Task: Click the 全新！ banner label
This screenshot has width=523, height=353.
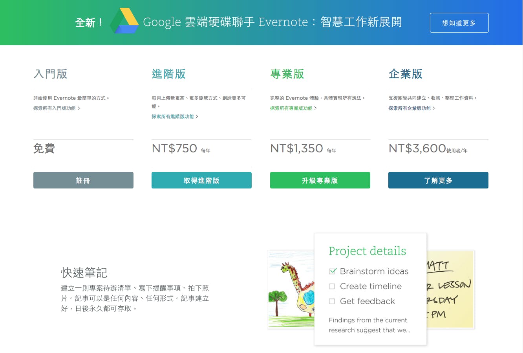Action: pos(90,22)
